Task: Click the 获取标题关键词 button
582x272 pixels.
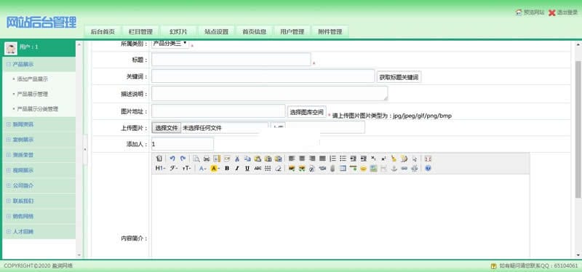Action: [x=399, y=77]
